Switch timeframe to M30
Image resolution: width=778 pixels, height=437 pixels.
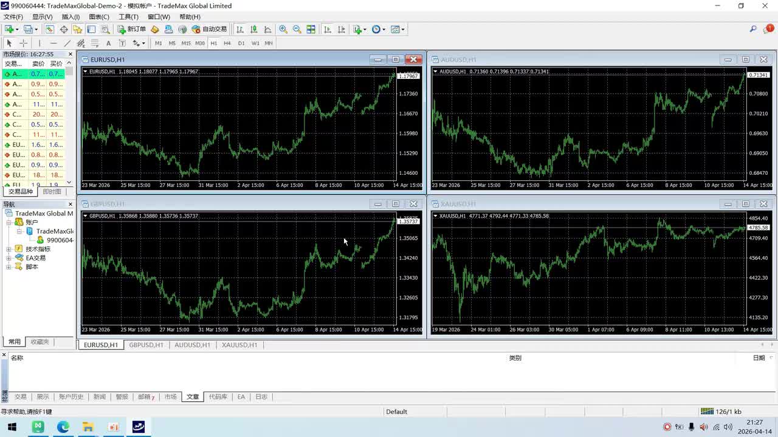coord(200,43)
